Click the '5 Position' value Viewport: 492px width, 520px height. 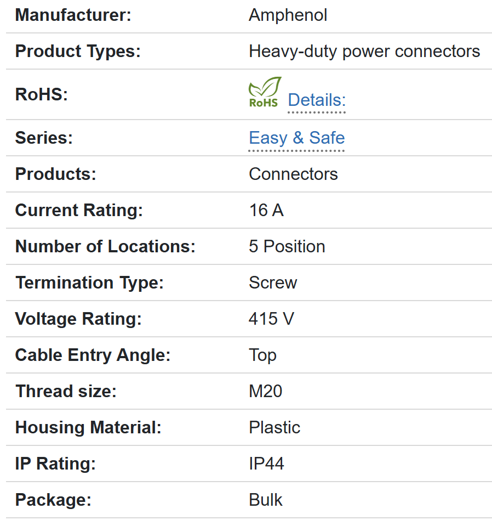pos(287,246)
